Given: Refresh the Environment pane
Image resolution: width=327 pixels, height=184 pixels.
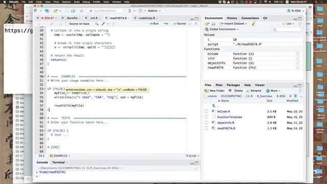Looking at the screenshot, I should [300, 24].
